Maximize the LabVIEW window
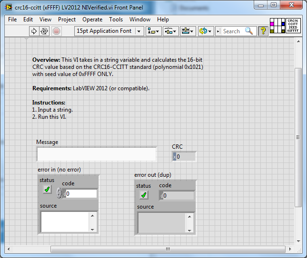The image size is (307, 258). [x=274, y=5]
